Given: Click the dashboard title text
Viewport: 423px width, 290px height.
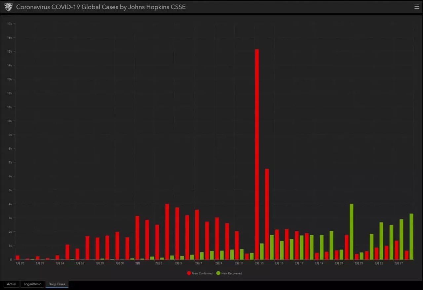Looking at the screenshot, I should tap(101, 7).
